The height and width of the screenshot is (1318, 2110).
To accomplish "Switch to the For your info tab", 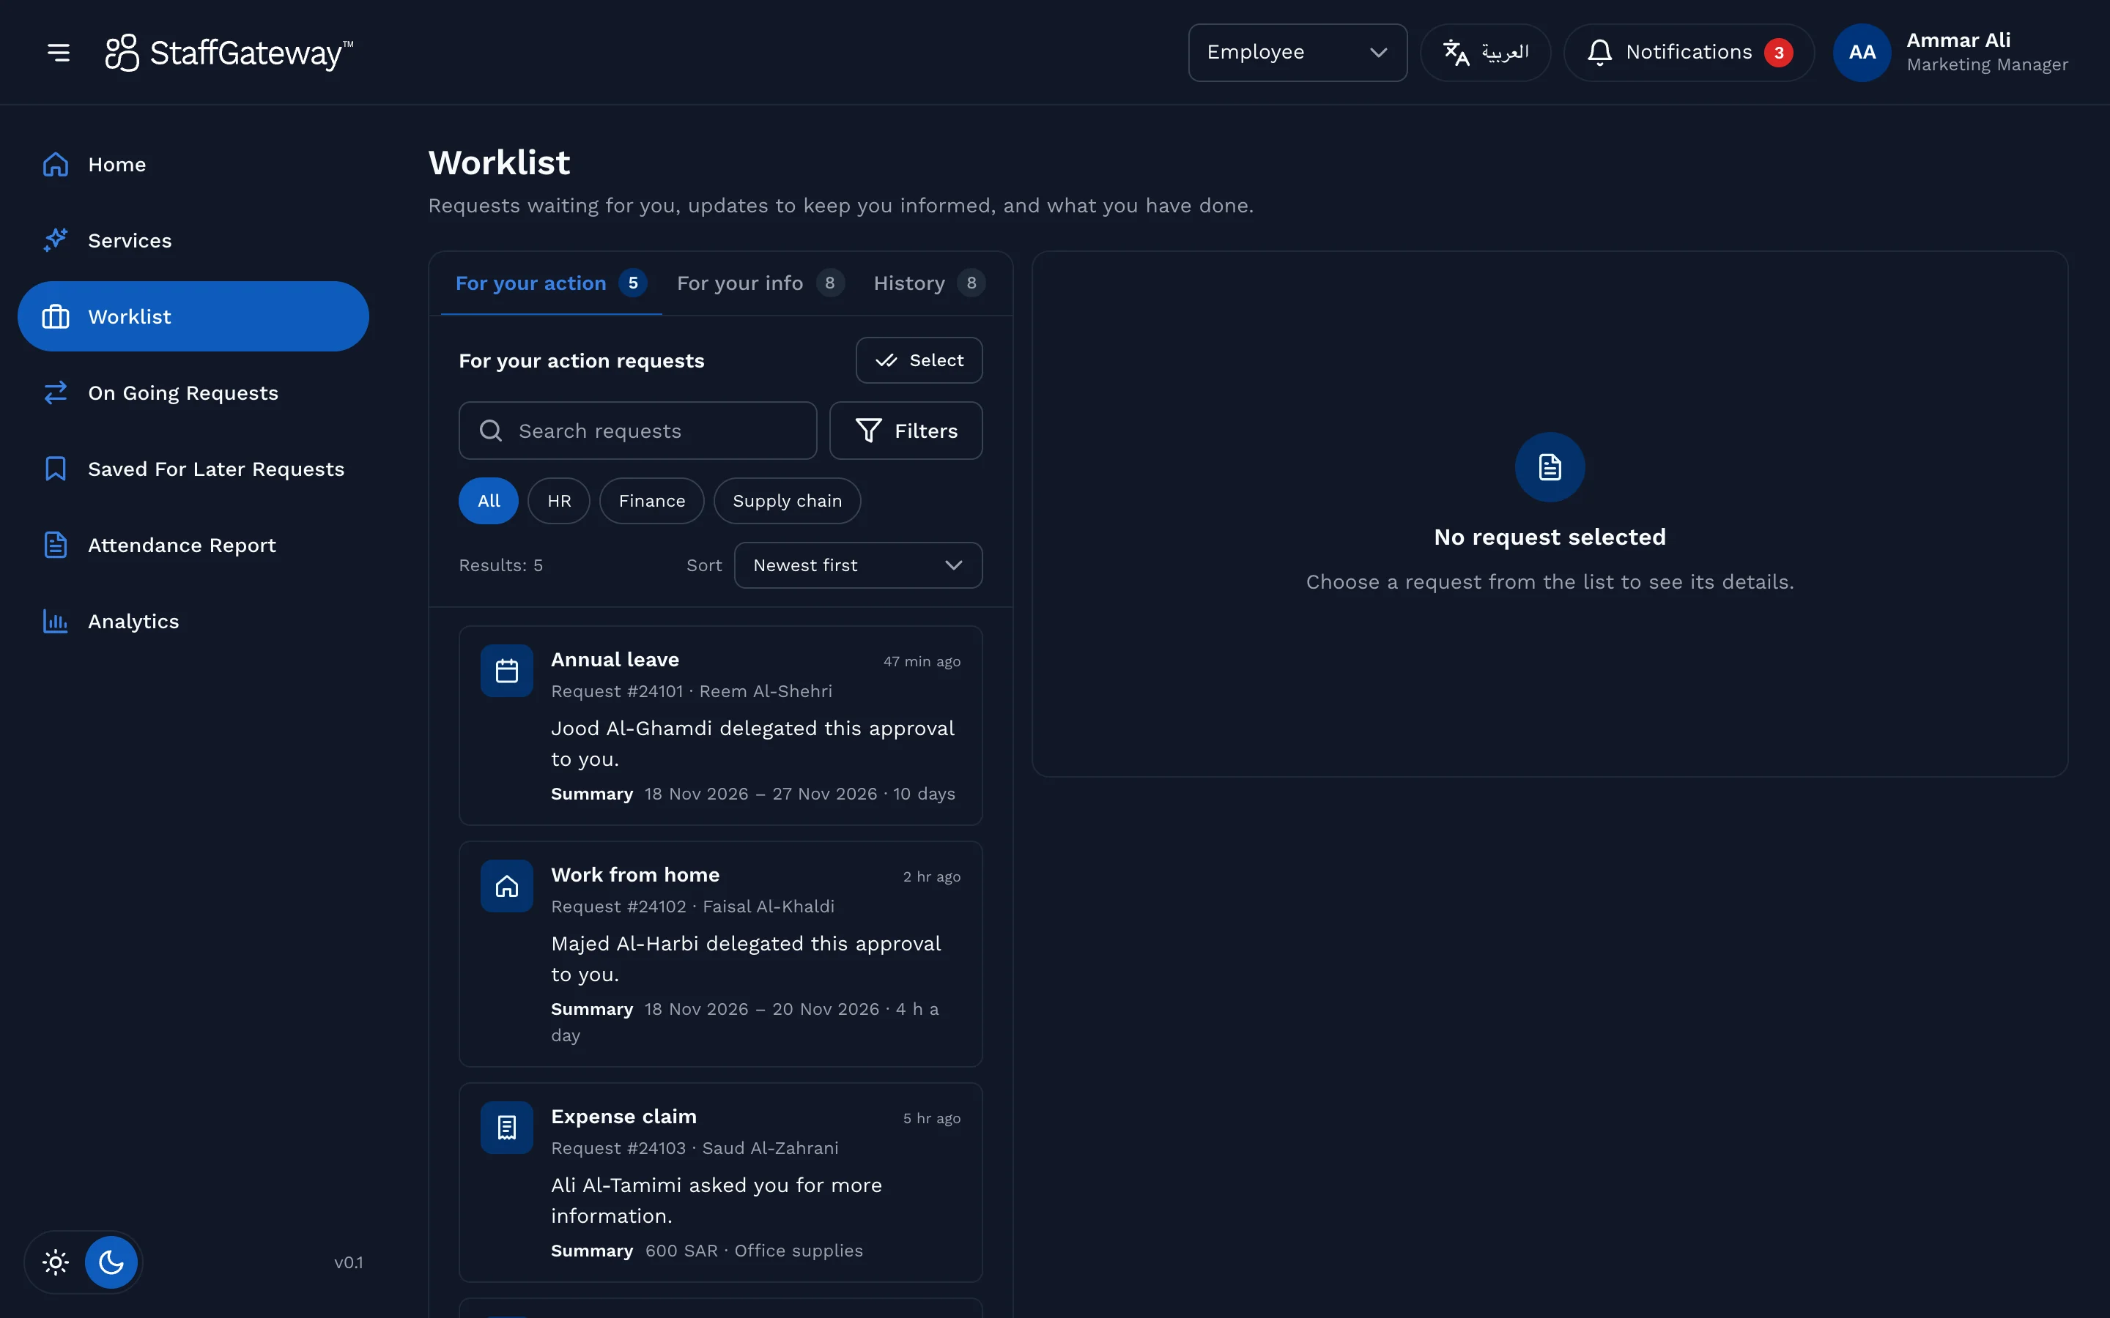I will click(x=760, y=283).
